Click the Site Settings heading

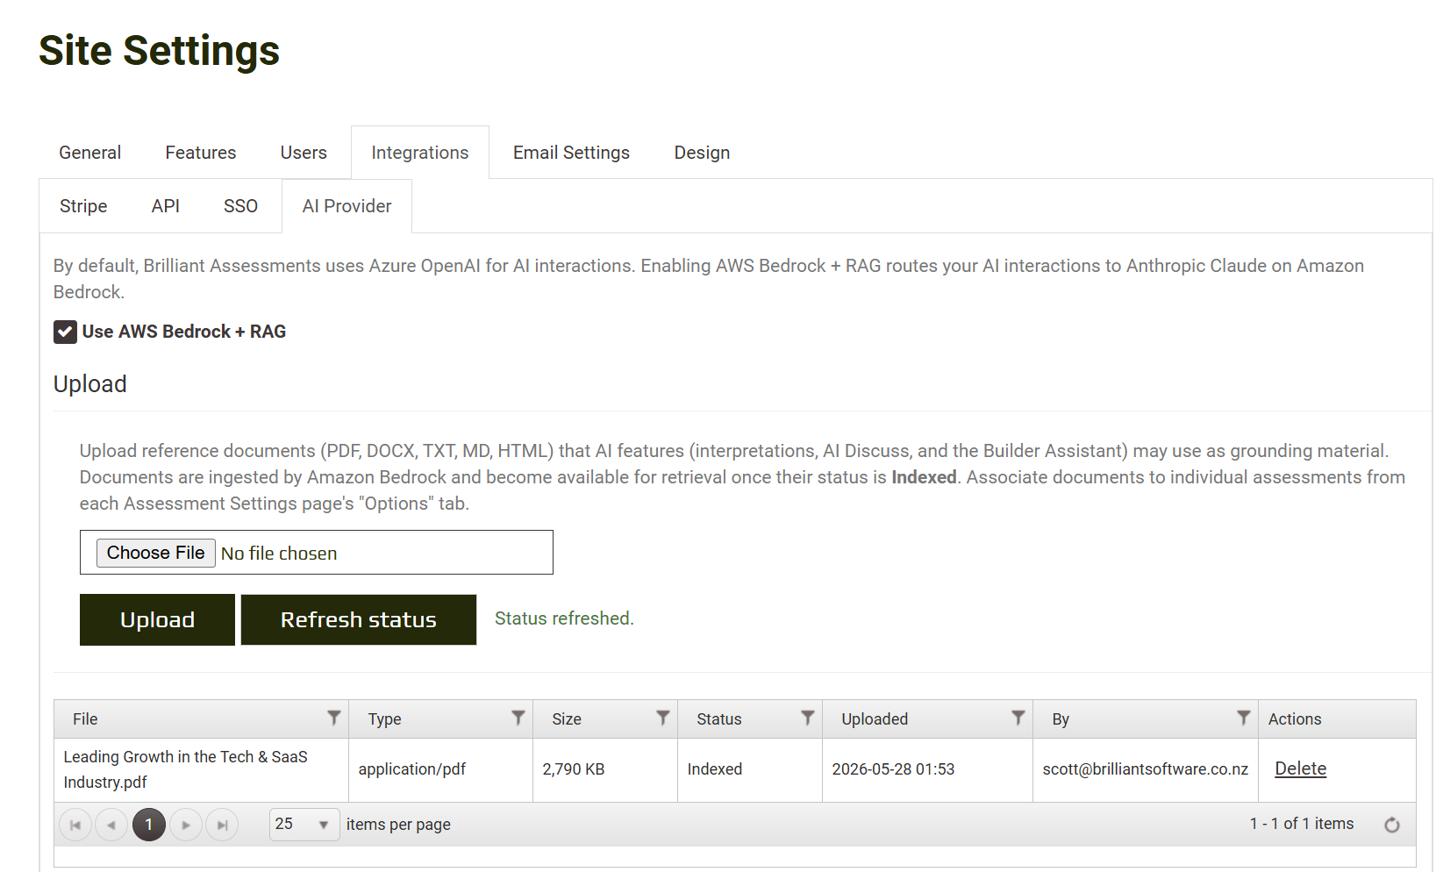point(159,51)
